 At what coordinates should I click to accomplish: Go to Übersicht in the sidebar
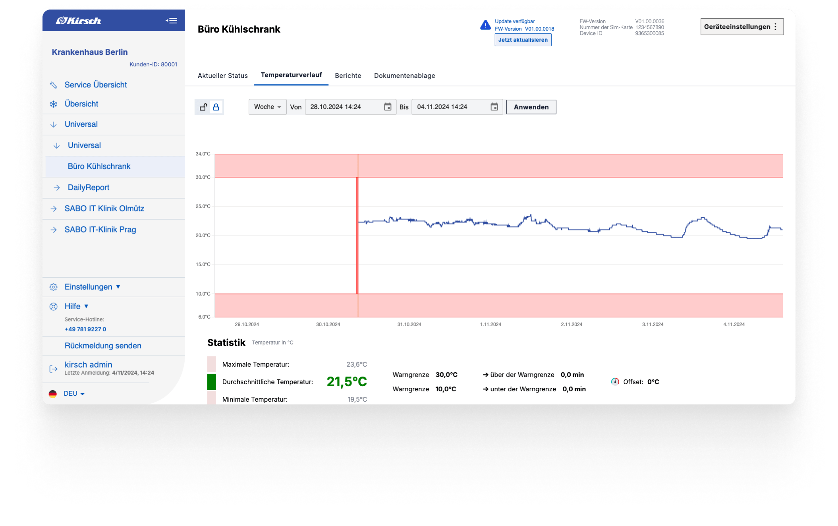tap(81, 104)
